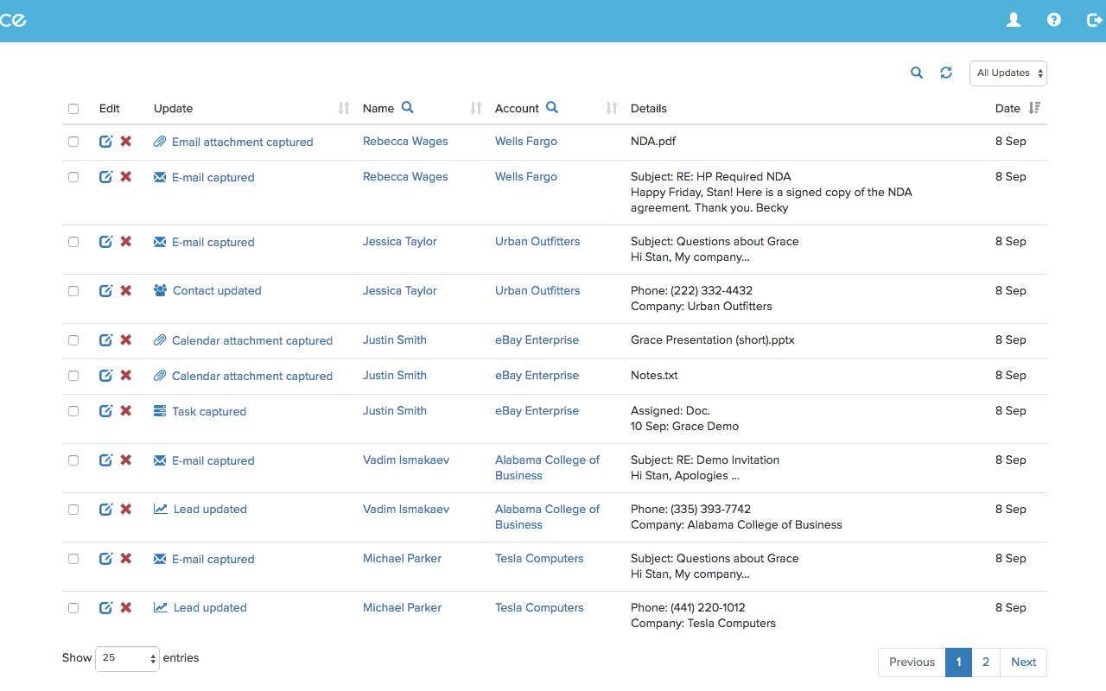1106x691 pixels.
Task: Click the app logo in header
Action: [13, 20]
